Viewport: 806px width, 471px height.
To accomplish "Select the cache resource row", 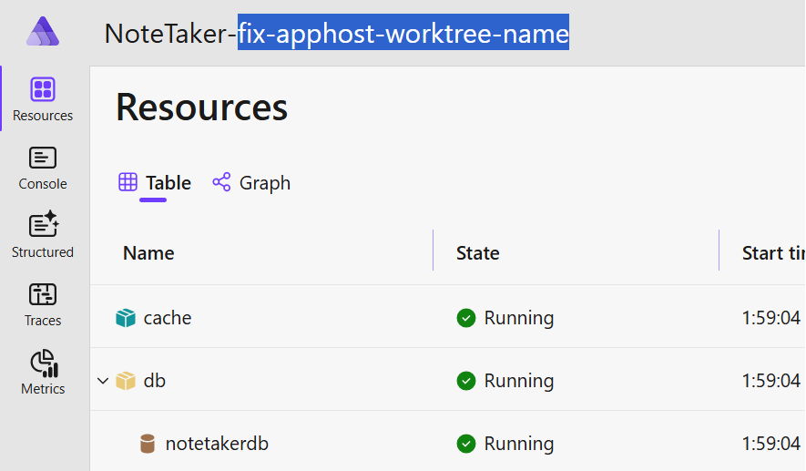I will point(168,318).
